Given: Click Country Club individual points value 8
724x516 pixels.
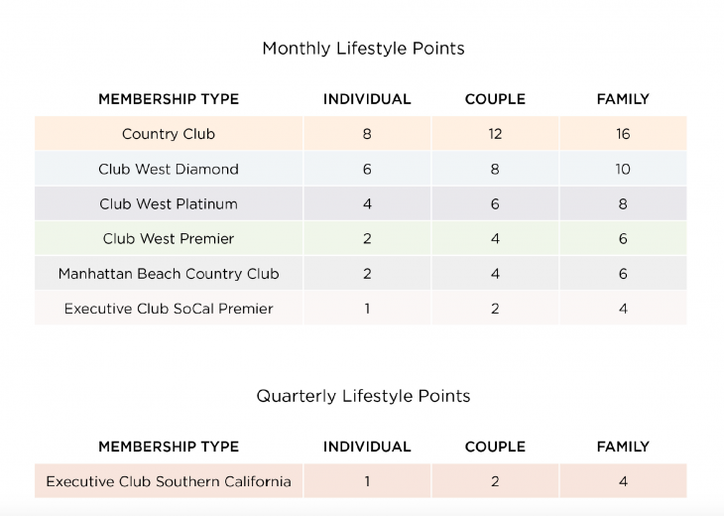Looking at the screenshot, I should pos(367,134).
